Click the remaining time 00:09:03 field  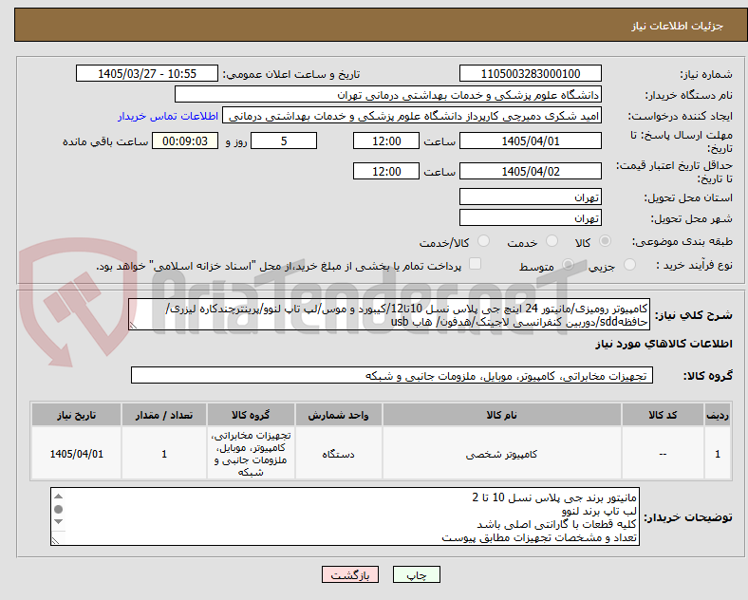[x=185, y=141]
